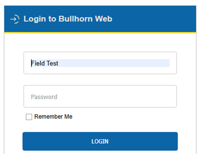Click into the Password input field
The image size is (208, 154).
[x=100, y=96]
